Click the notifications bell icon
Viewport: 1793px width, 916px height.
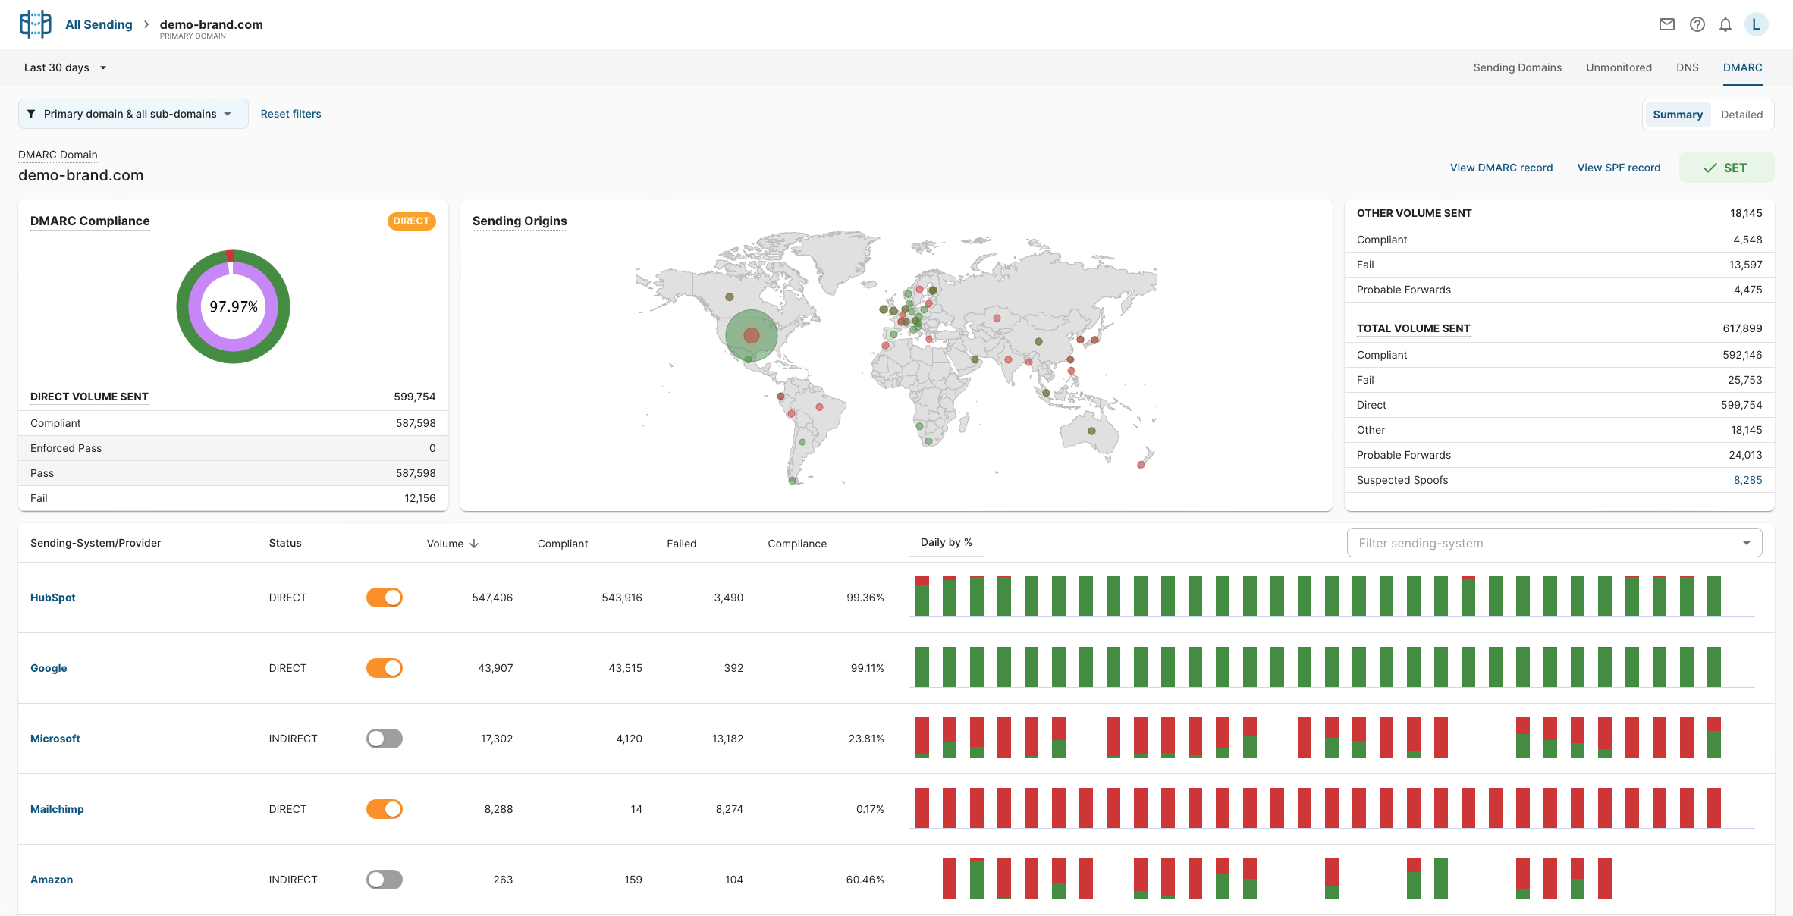point(1725,24)
